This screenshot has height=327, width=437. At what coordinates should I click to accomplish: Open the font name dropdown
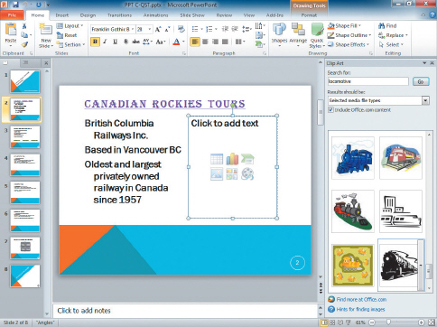[133, 29]
